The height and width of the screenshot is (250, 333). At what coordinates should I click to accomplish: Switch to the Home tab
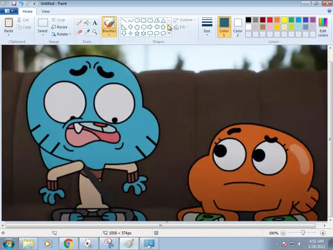click(28, 11)
